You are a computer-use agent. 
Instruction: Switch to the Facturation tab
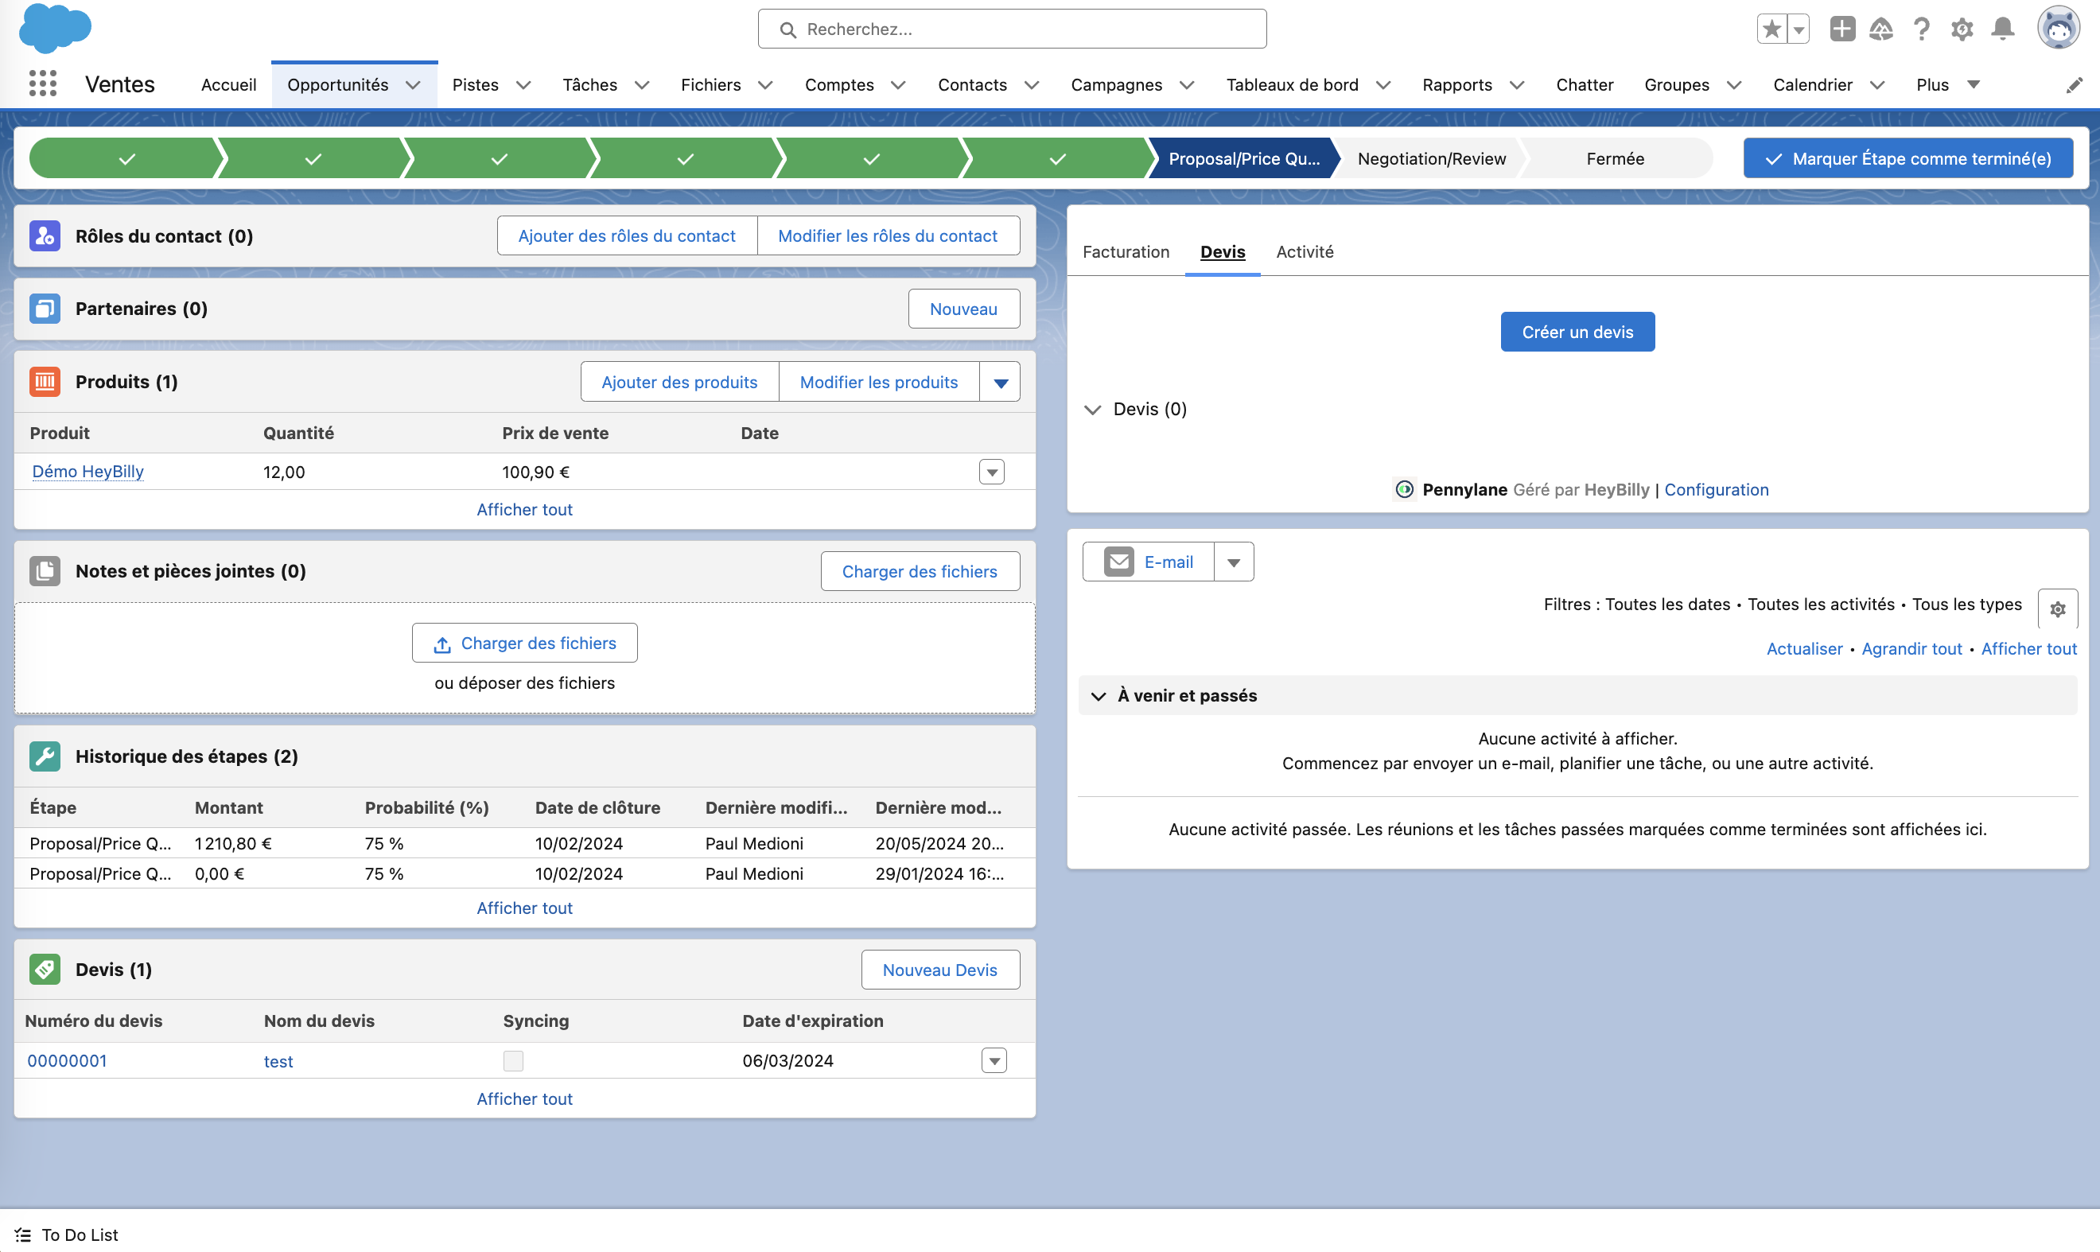point(1126,251)
